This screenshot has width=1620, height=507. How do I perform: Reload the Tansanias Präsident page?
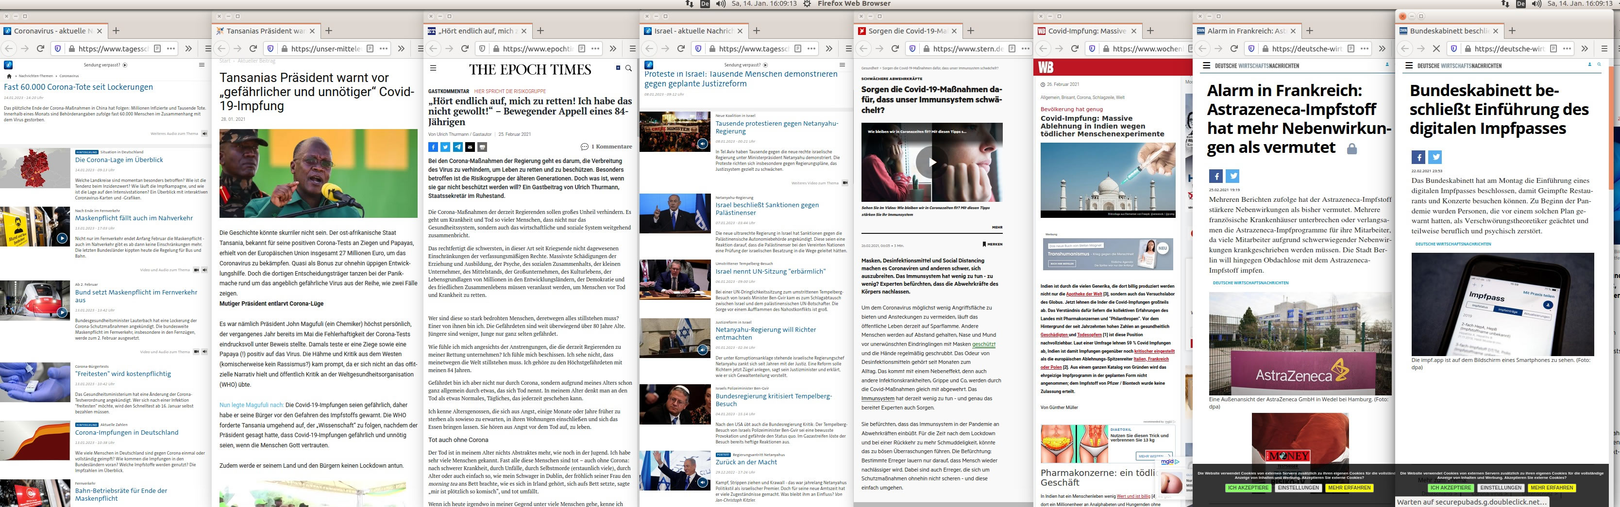253,49
